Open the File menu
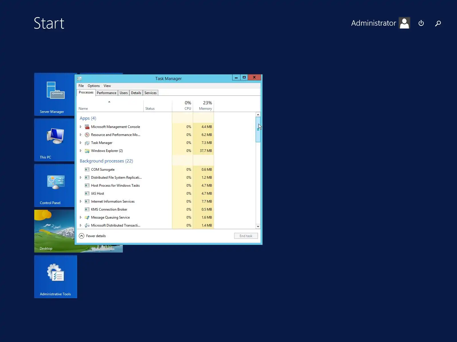The height and width of the screenshot is (342, 457). coord(81,86)
